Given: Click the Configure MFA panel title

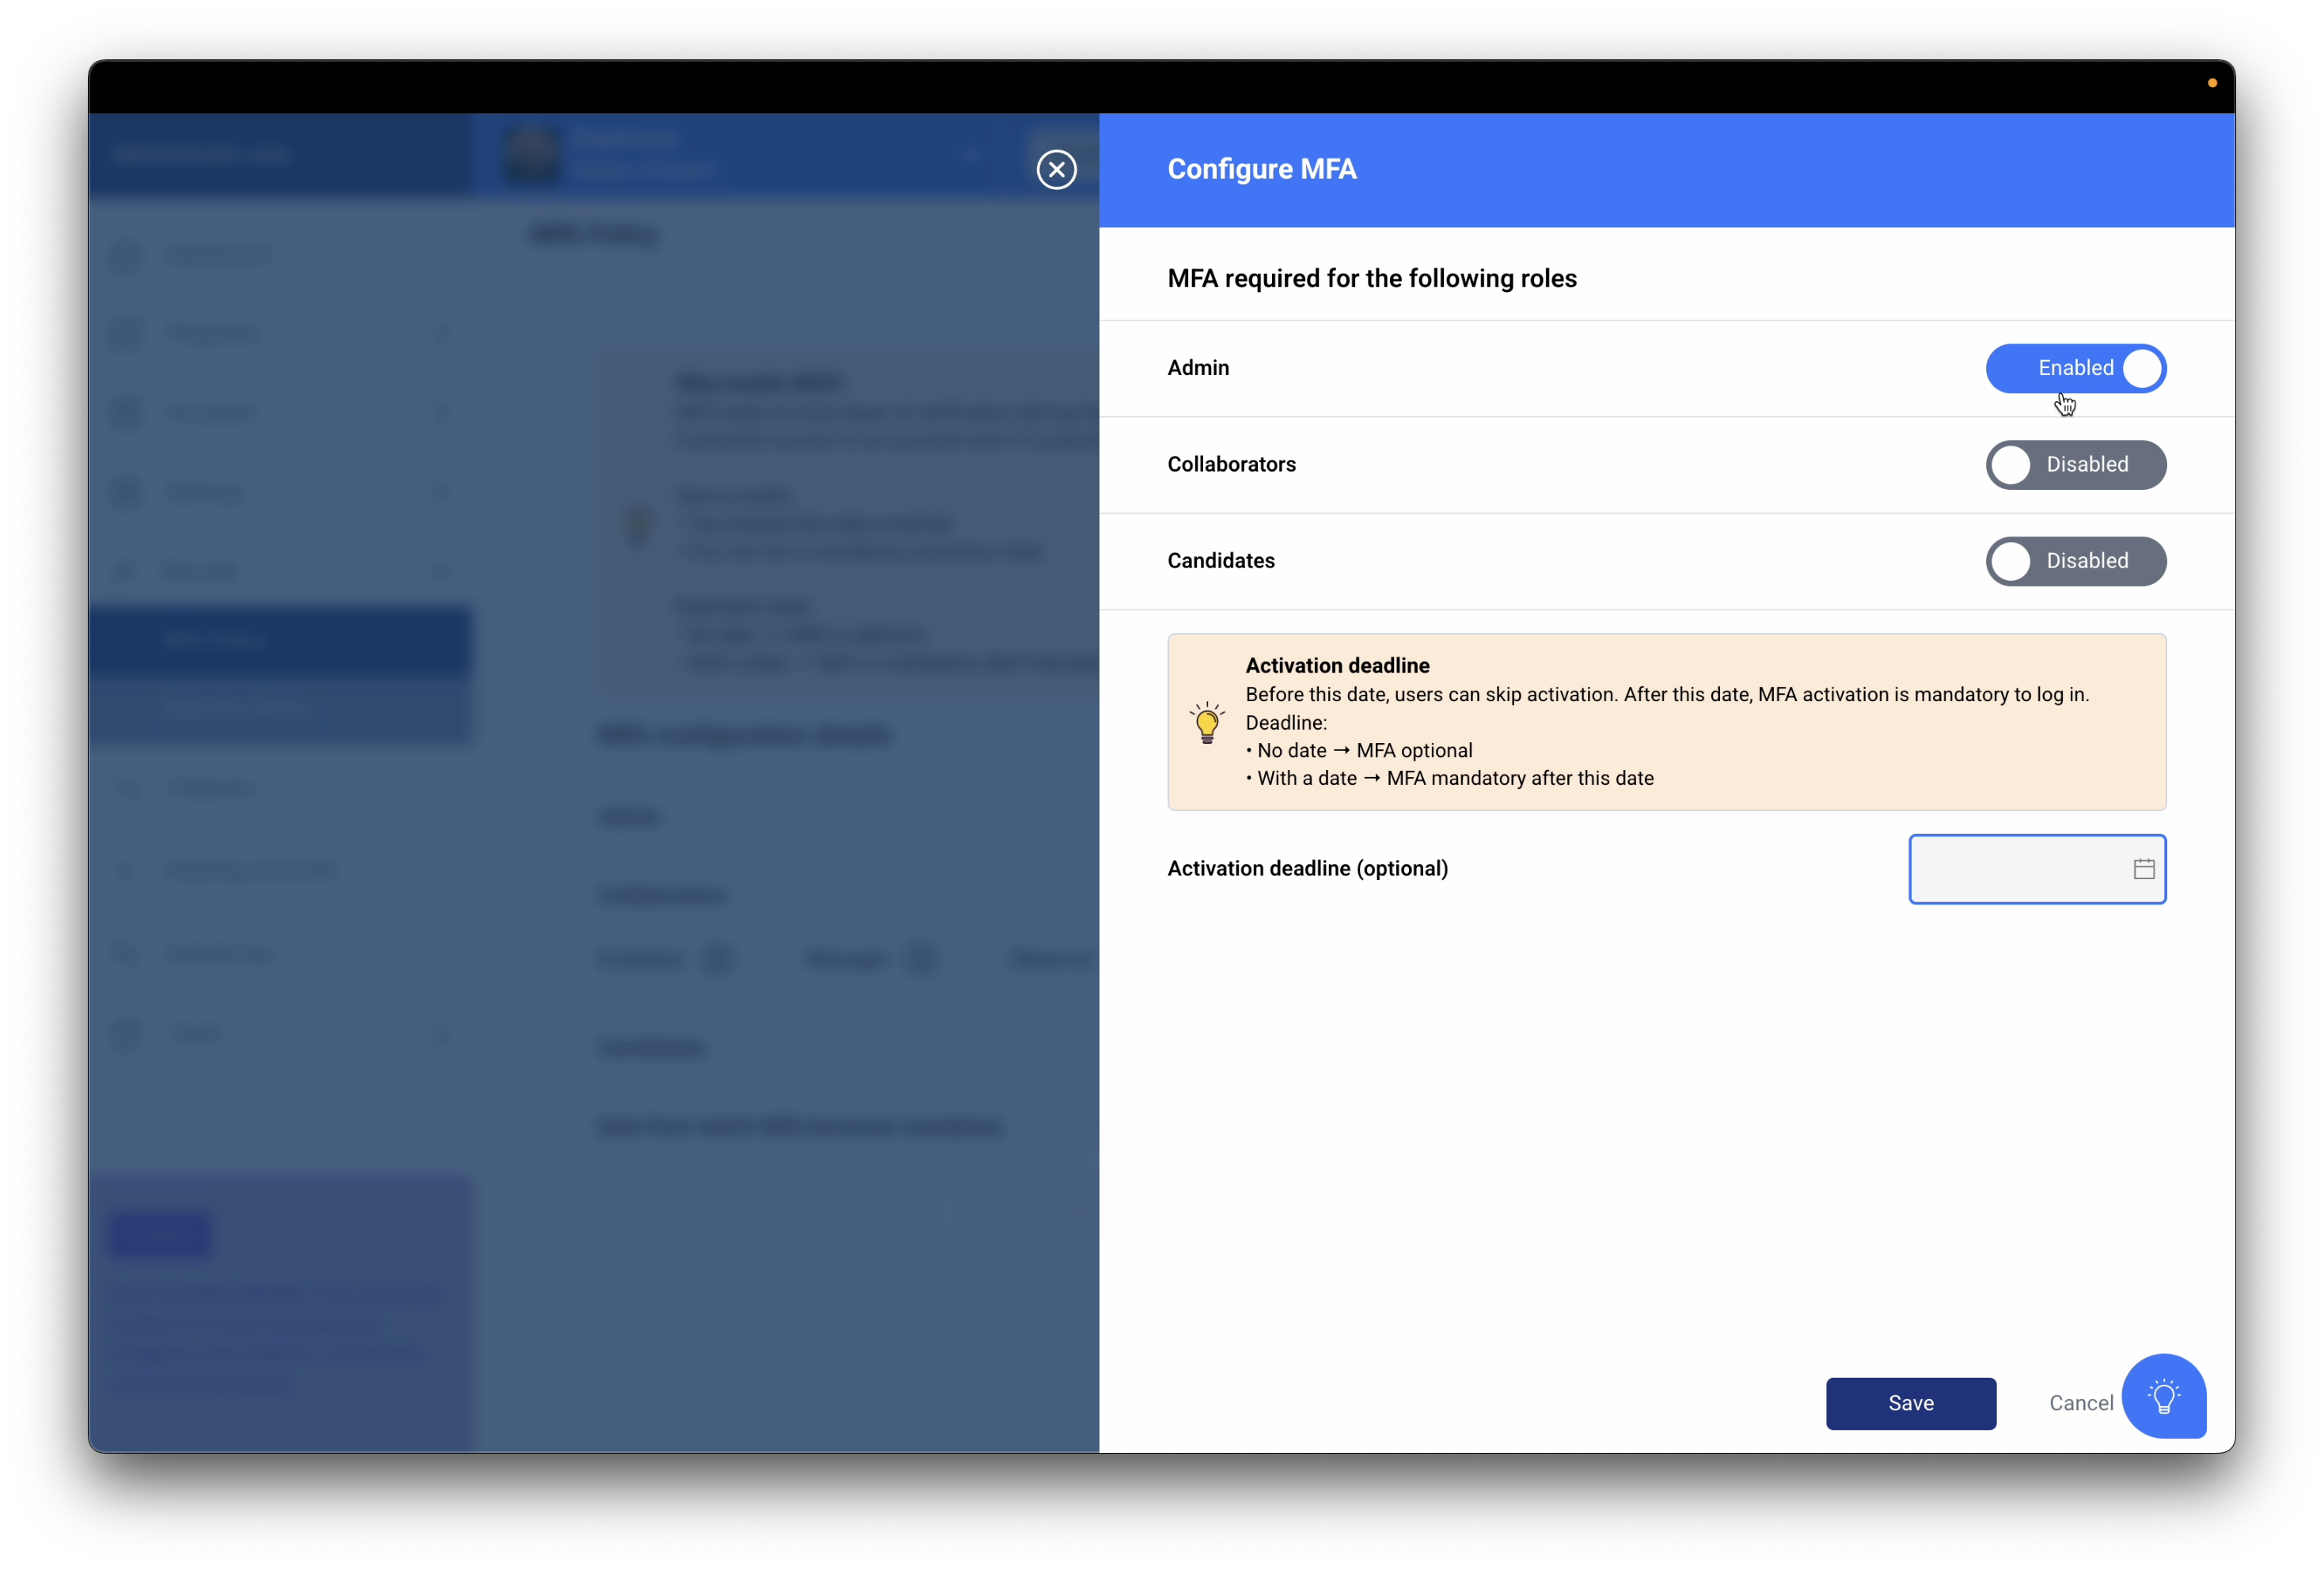Looking at the screenshot, I should pos(1261,170).
